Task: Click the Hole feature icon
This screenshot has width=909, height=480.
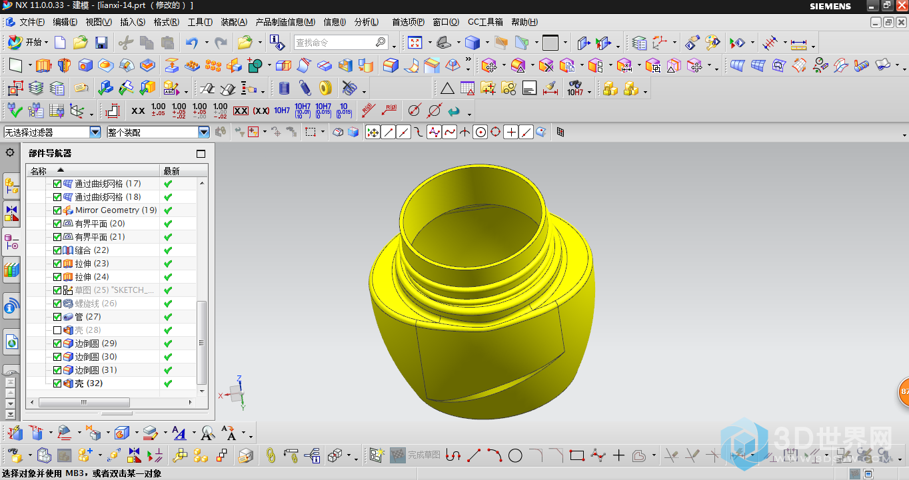Action: 85,66
